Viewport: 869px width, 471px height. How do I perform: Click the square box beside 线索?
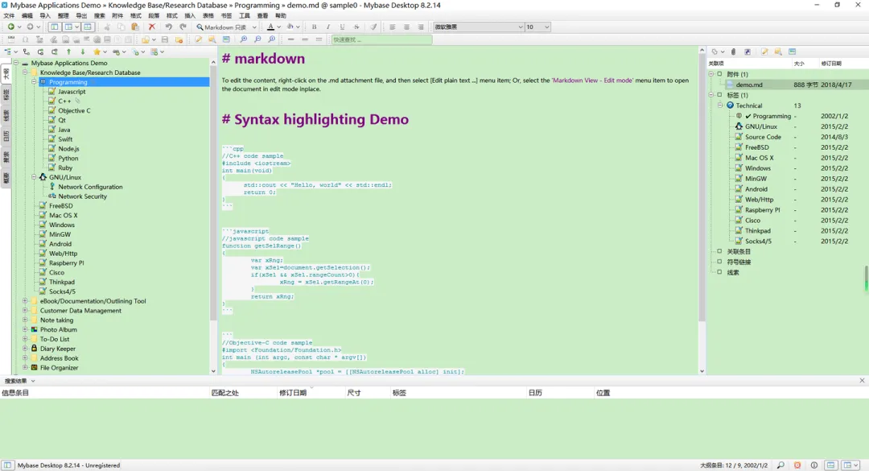point(719,272)
